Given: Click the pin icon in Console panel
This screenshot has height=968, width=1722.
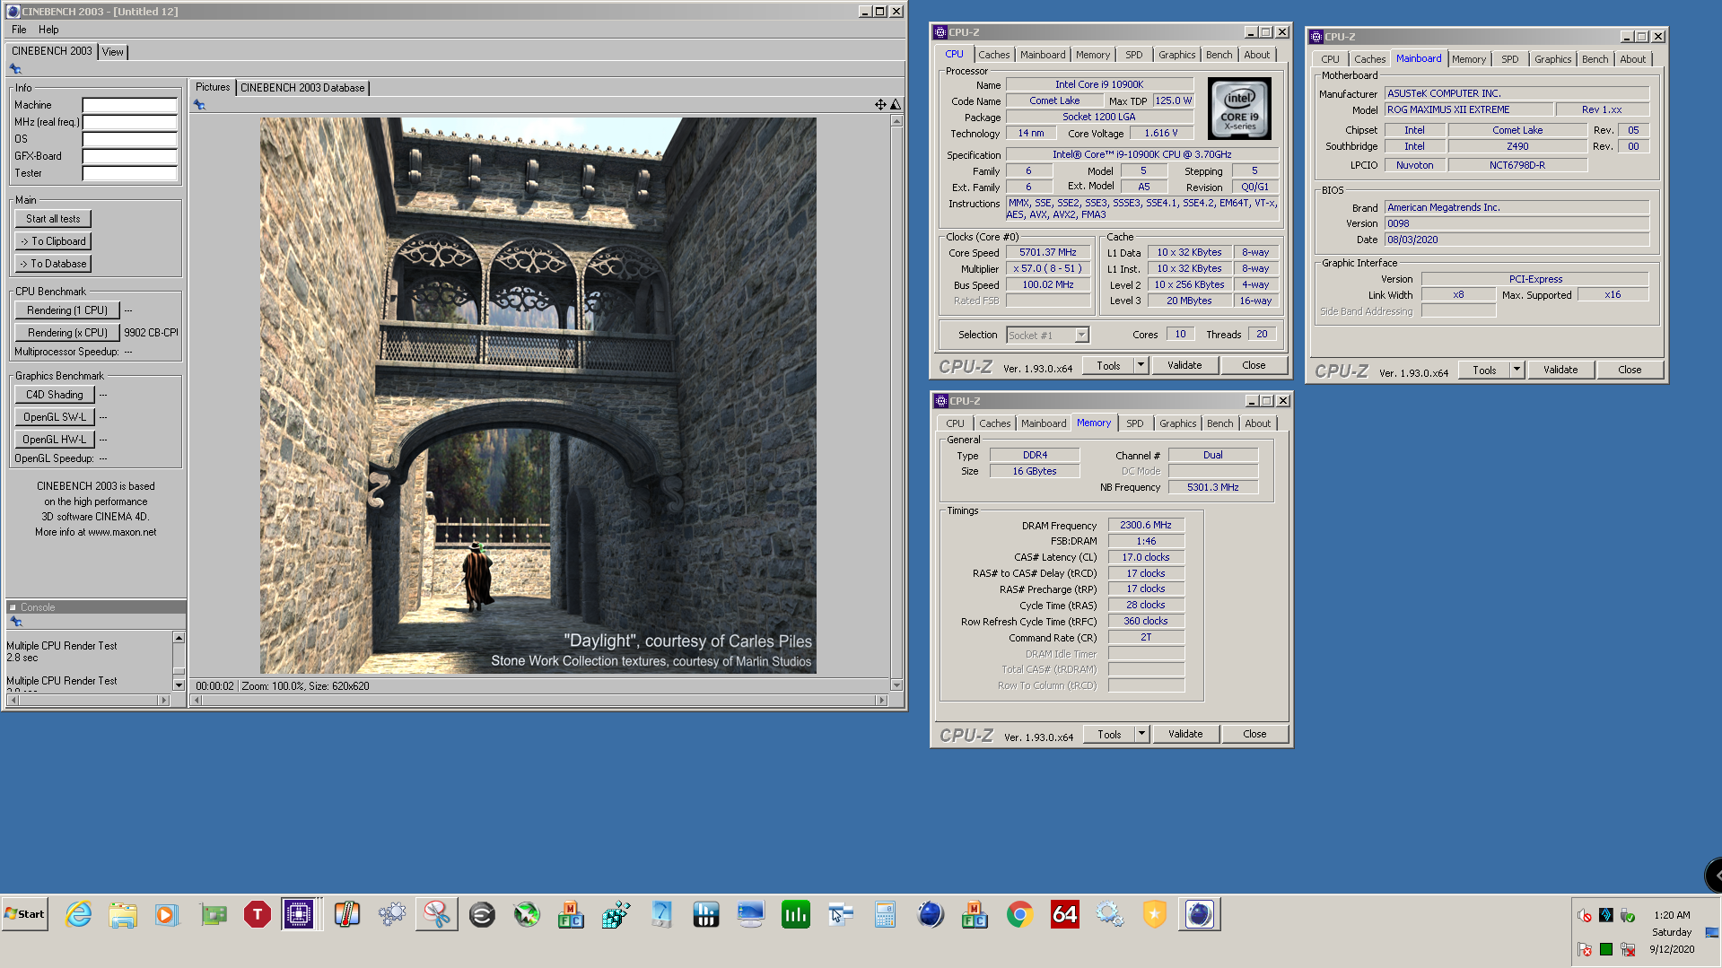Looking at the screenshot, I should coord(15,622).
